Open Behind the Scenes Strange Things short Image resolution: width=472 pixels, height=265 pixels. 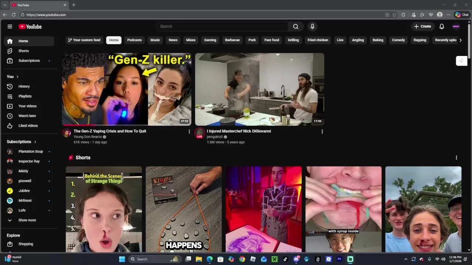click(104, 209)
